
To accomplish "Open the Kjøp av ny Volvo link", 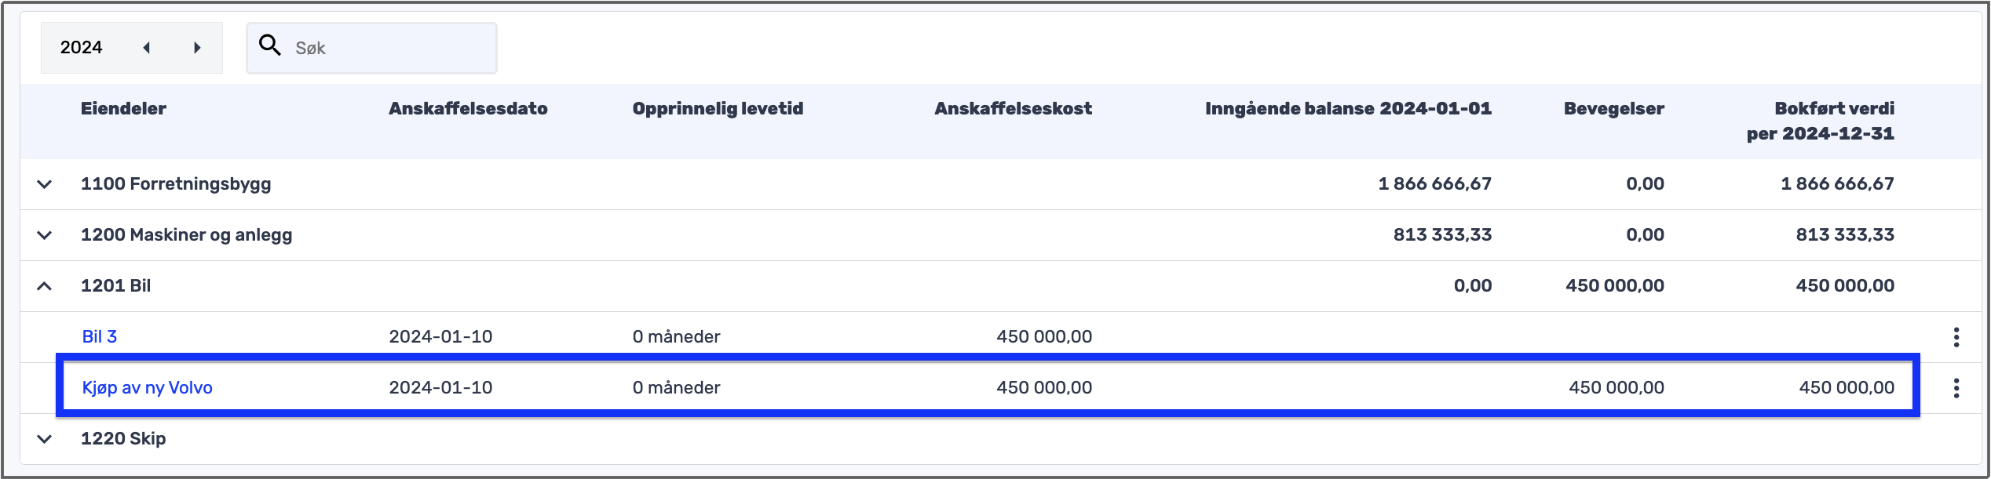I will pos(148,388).
